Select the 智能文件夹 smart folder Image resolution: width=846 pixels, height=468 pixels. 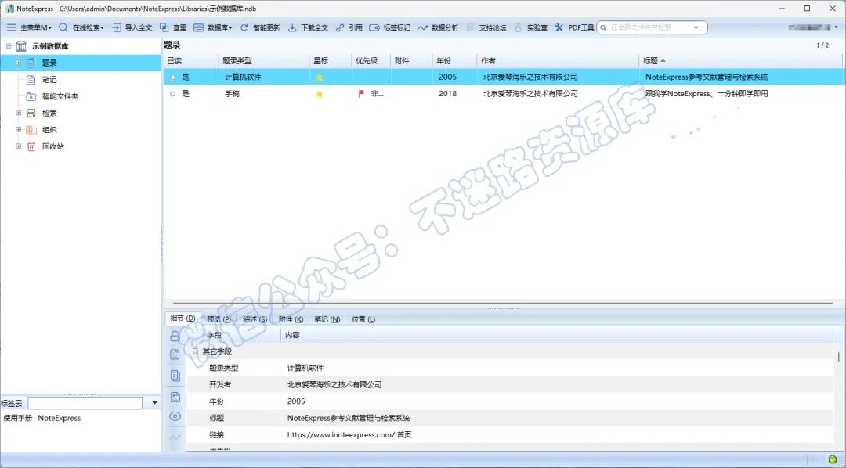(x=60, y=97)
